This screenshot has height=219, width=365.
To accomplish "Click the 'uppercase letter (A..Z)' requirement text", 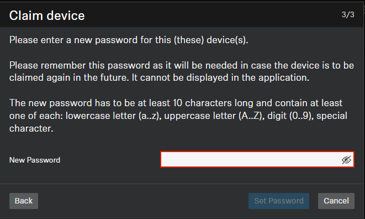I will 214,116.
